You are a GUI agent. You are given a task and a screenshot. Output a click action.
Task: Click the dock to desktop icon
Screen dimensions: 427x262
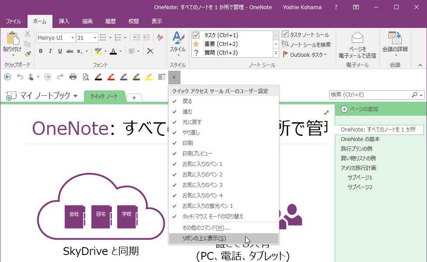[162, 77]
